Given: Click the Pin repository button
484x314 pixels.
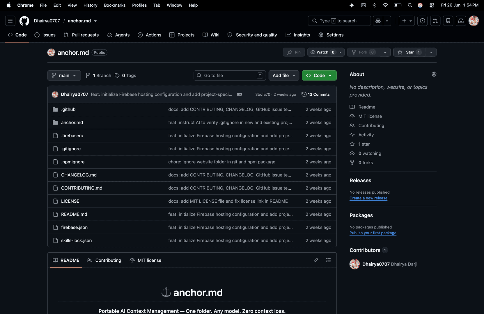Looking at the screenshot, I should click(x=294, y=52).
